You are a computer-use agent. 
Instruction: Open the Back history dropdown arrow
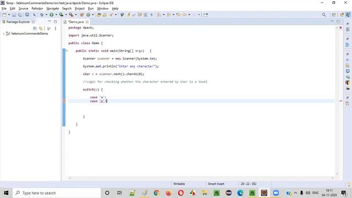coord(189,15)
